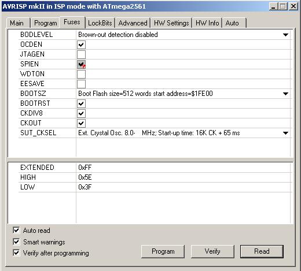
Task: Minimize the AVRISP mkII window
Action: click(273, 6)
